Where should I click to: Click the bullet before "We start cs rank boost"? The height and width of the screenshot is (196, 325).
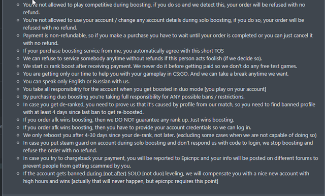(18, 66)
